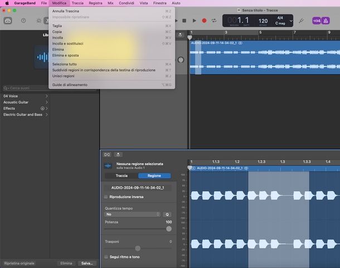Enable Riproduzione inversa checkbox

(x=106, y=197)
